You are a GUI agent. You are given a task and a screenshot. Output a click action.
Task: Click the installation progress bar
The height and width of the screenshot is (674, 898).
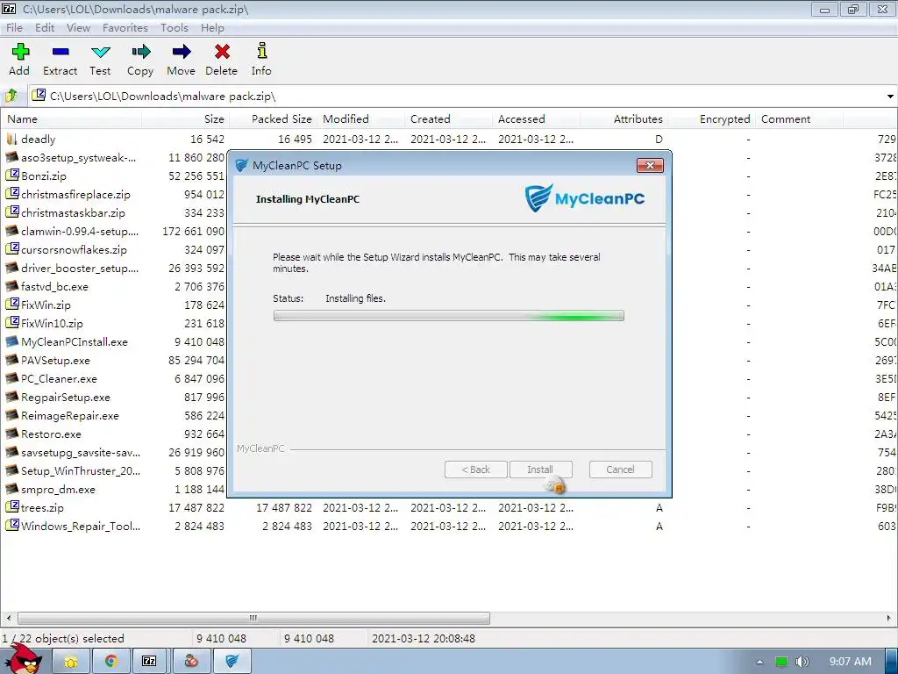coord(448,316)
